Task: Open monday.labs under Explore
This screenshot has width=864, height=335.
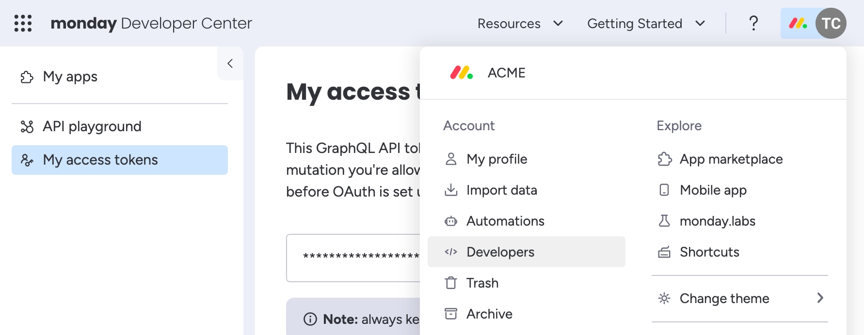Action: [717, 221]
